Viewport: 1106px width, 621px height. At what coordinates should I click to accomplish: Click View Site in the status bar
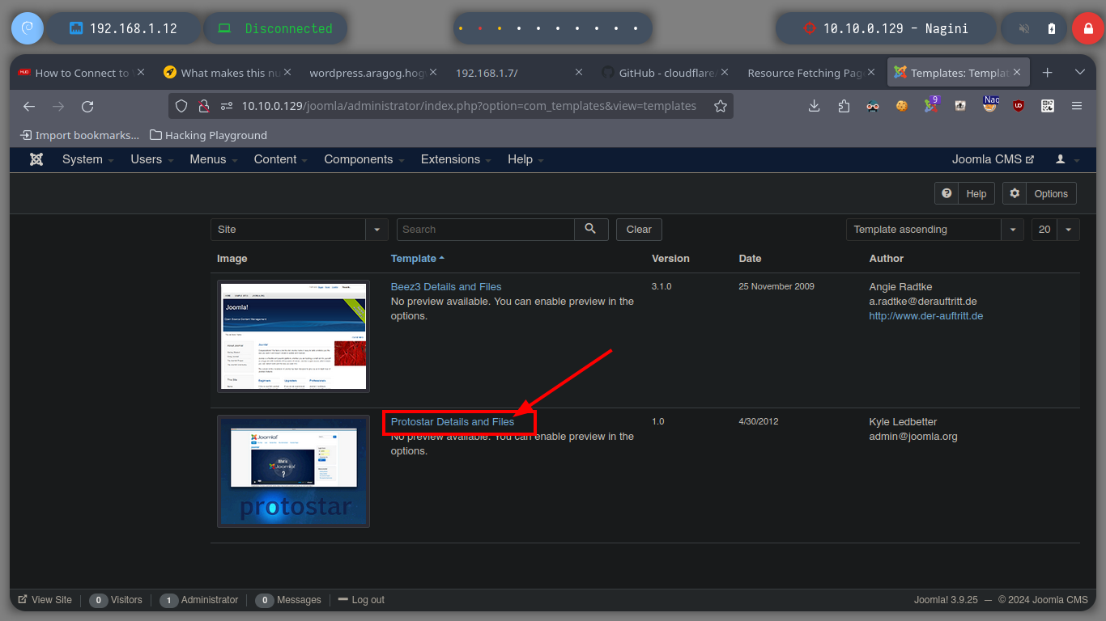(x=45, y=600)
